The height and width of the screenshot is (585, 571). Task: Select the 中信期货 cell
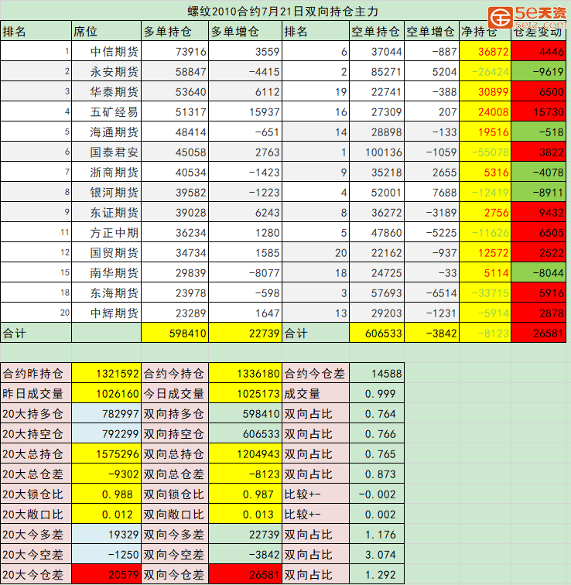click(115, 52)
